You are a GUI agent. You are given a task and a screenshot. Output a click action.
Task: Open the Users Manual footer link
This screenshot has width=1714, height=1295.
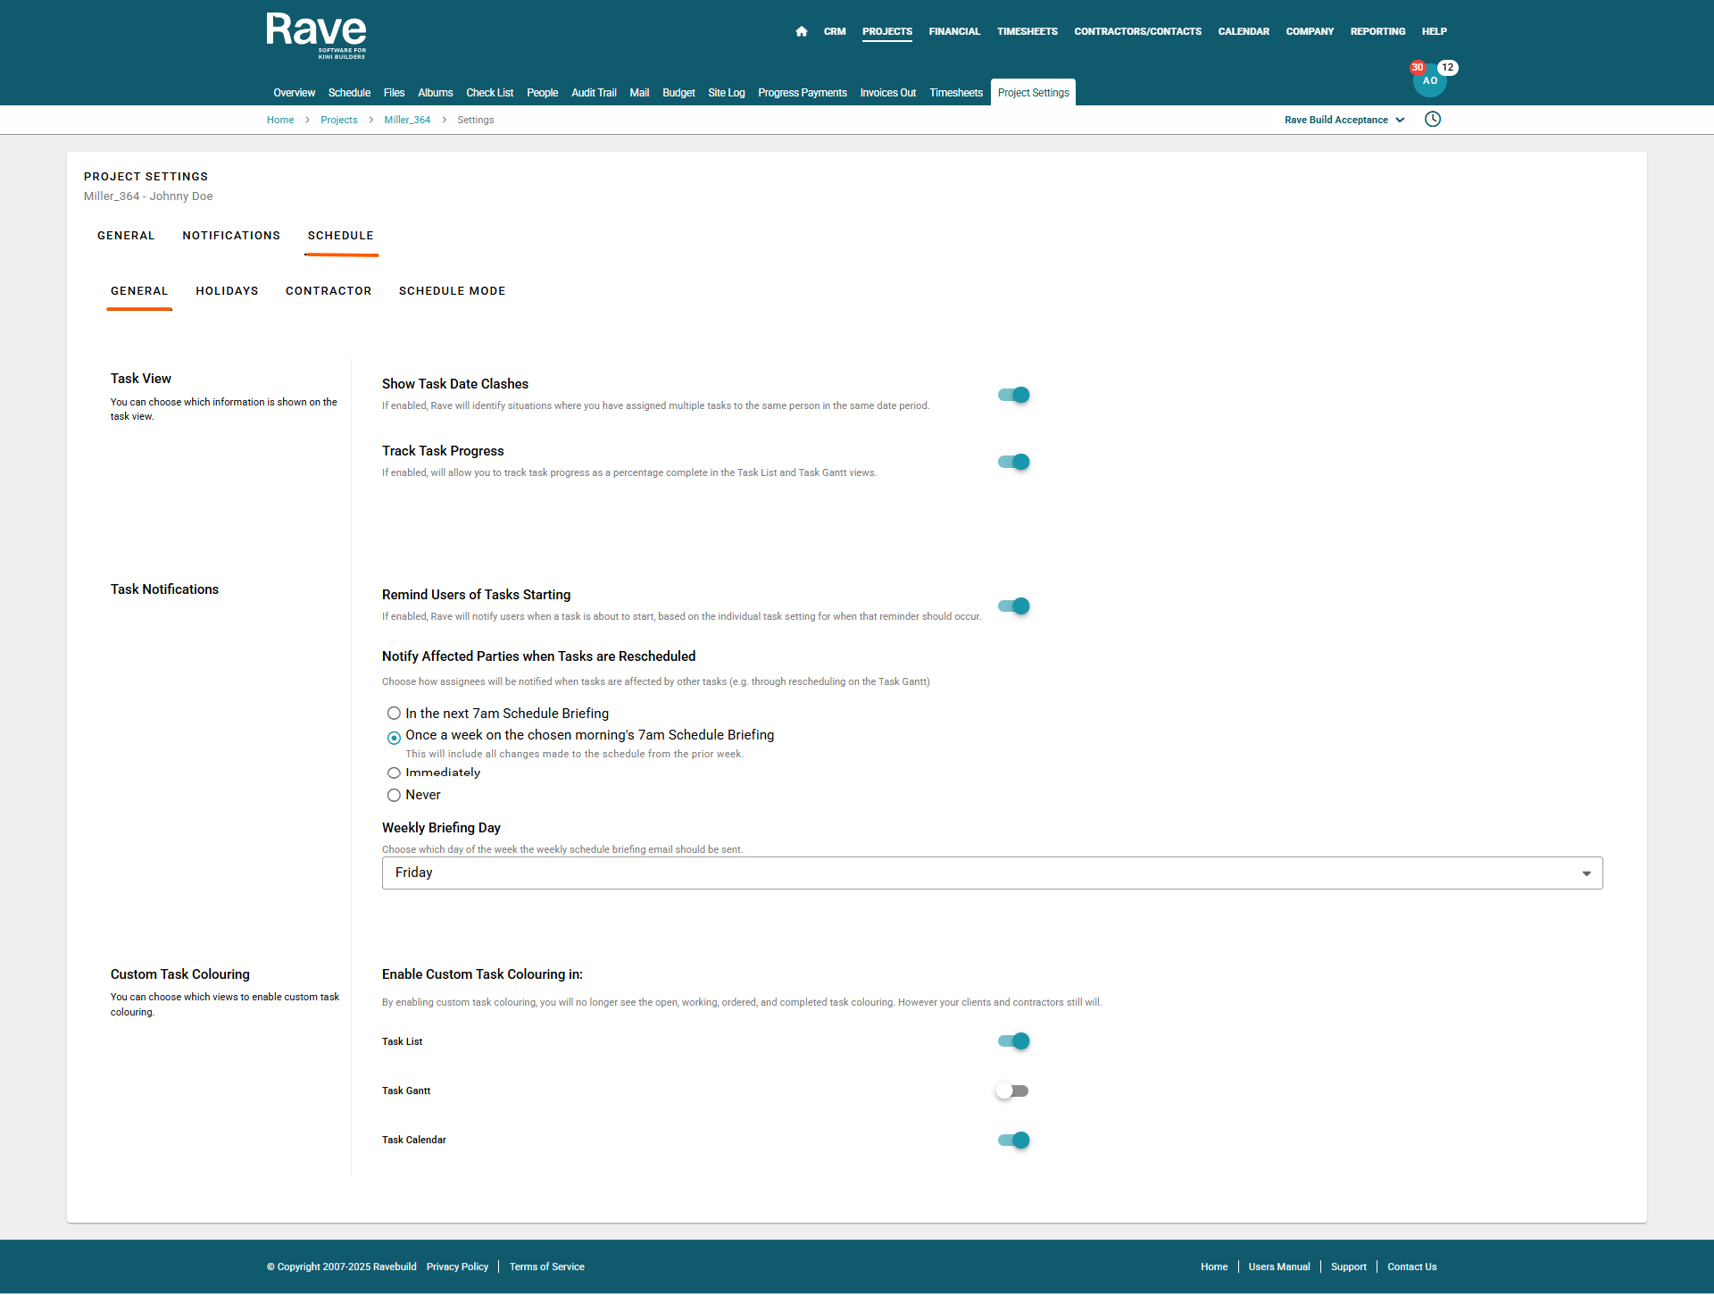pos(1278,1266)
